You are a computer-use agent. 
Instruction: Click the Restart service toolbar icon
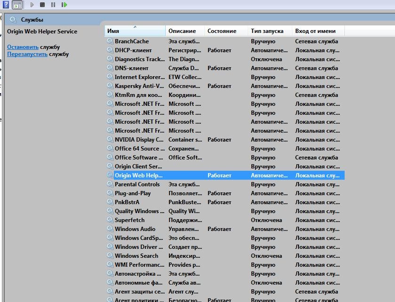point(64,5)
